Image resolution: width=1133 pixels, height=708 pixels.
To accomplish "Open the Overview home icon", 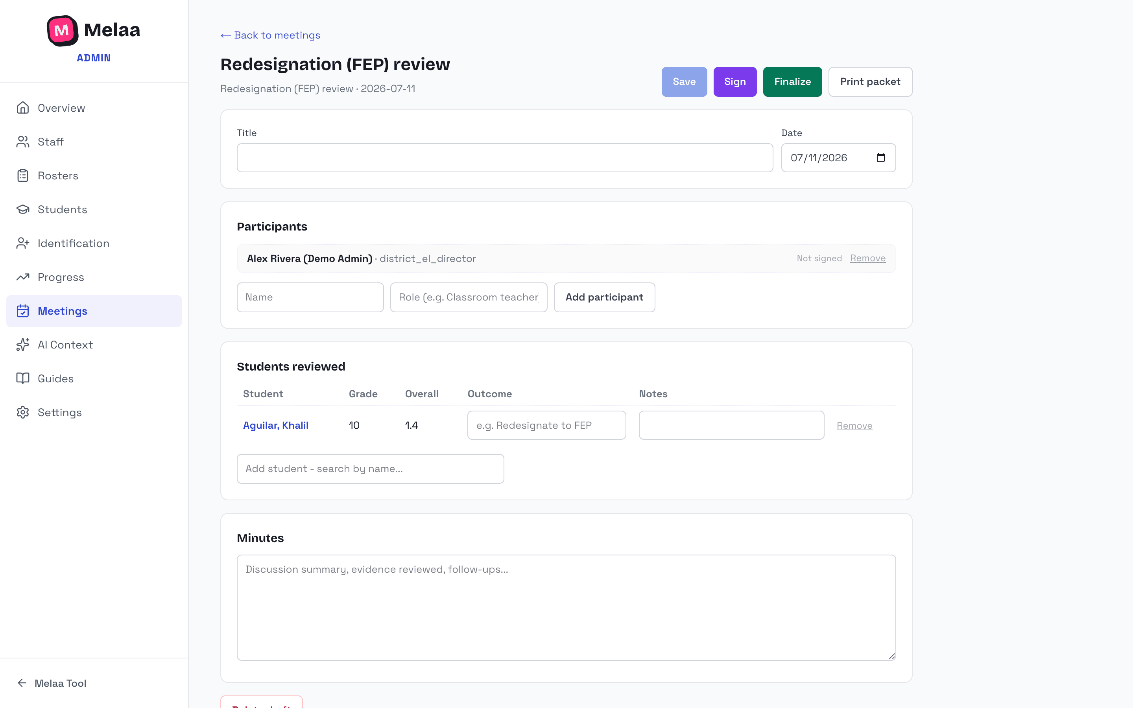I will tap(22, 108).
